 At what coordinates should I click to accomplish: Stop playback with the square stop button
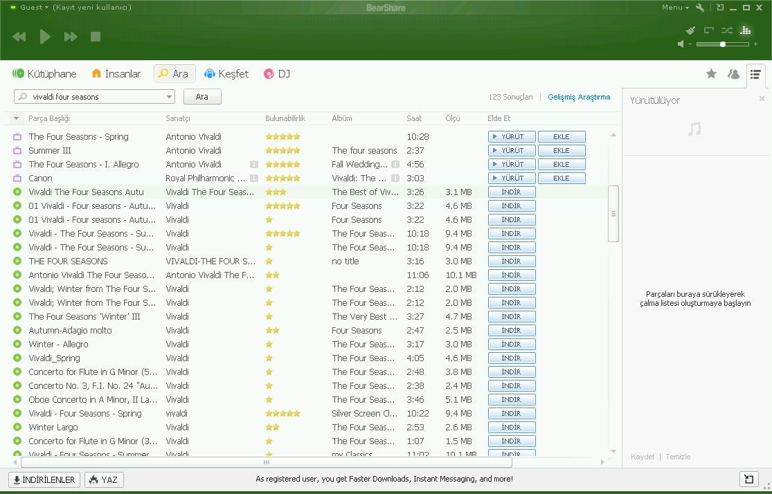coord(96,37)
